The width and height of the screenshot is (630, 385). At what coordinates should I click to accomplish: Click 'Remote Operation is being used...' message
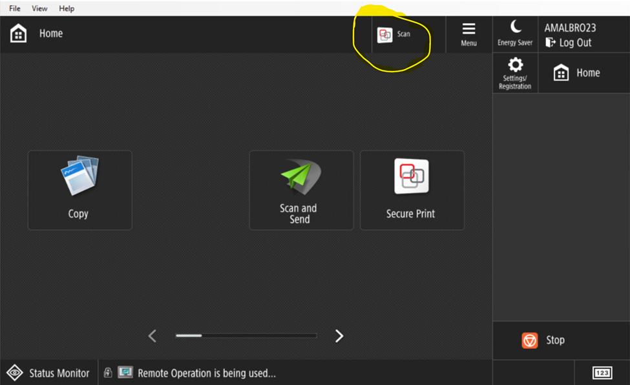click(x=207, y=373)
